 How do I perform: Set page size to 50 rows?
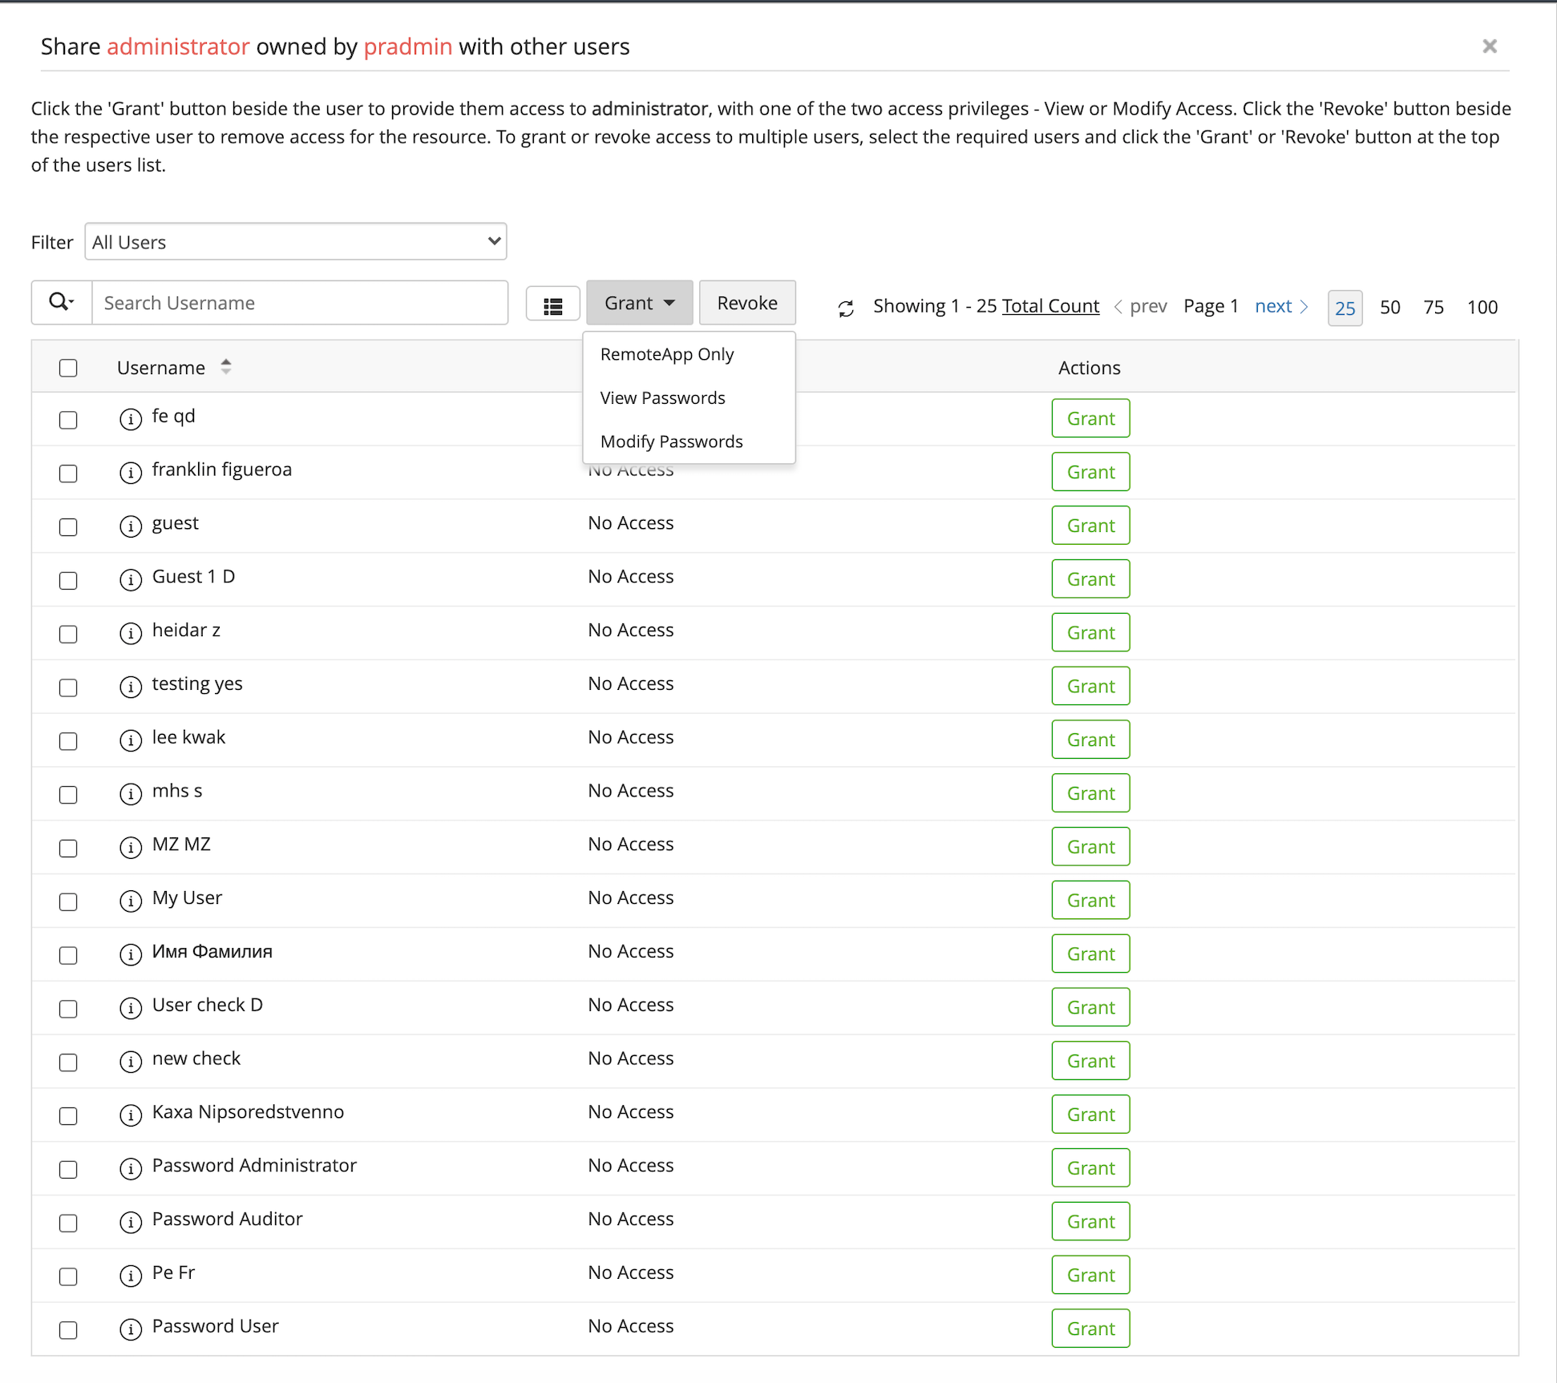pos(1389,307)
